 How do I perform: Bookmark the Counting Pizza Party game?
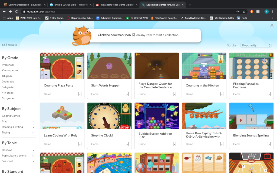[80, 94]
